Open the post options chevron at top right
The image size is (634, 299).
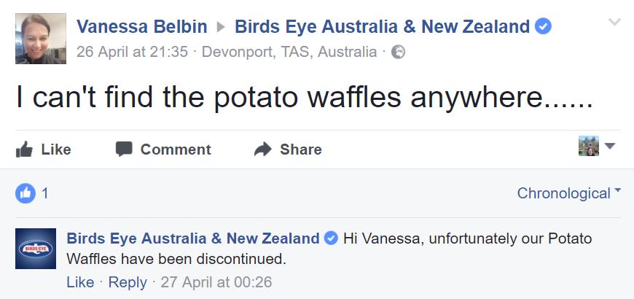(614, 22)
